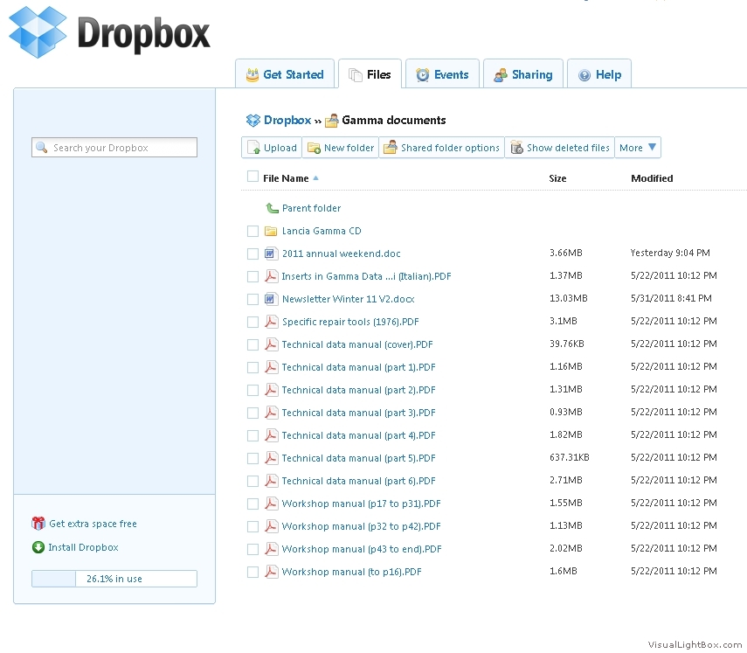Sort by the Size column header
This screenshot has height=653, width=747.
[557, 178]
